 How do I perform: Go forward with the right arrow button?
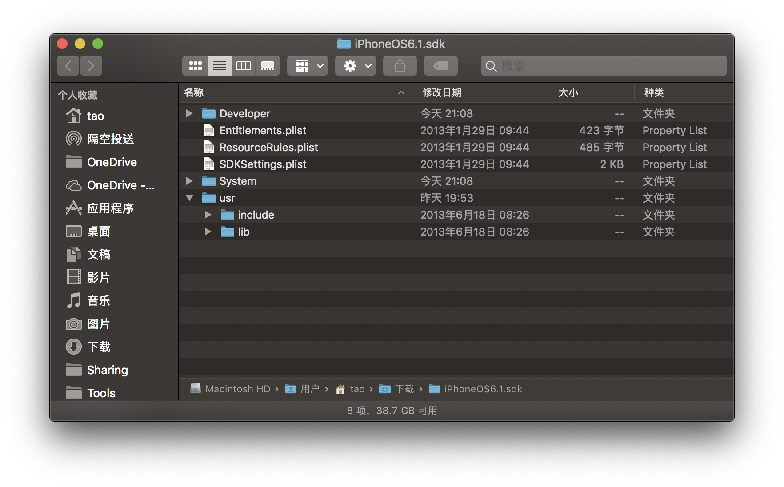[x=91, y=66]
